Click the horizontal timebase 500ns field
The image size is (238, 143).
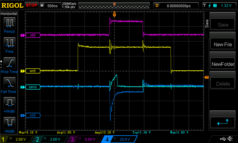pyautogui.click(x=50, y=6)
